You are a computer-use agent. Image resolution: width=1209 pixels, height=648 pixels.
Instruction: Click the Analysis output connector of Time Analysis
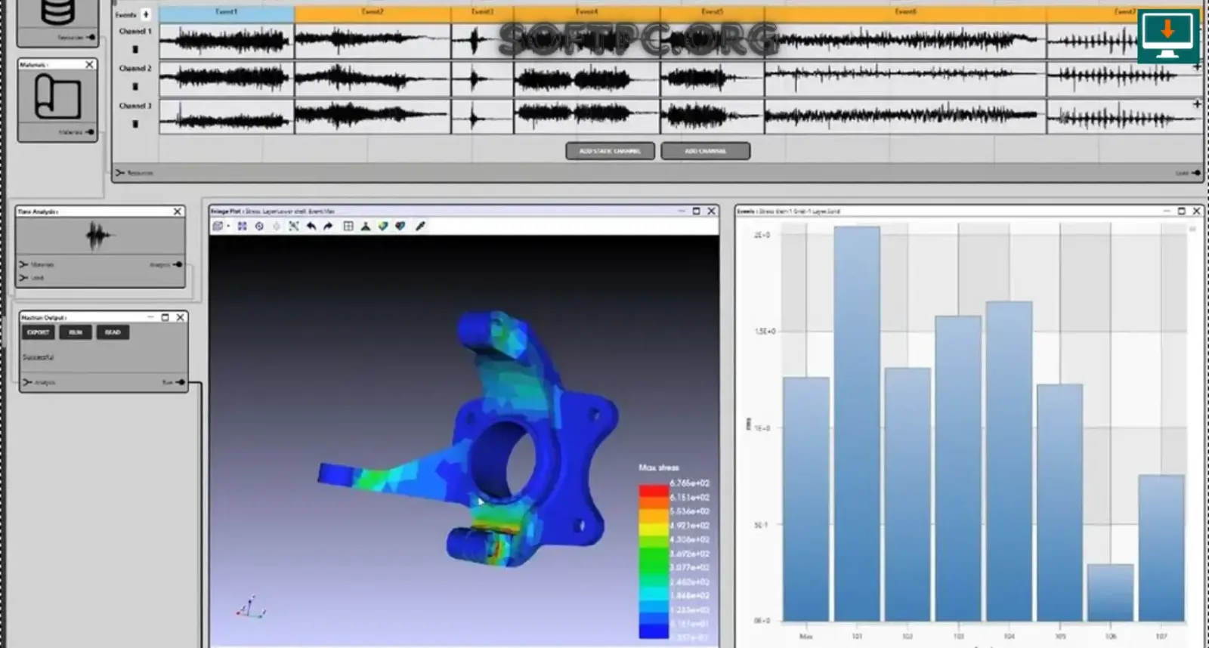(x=178, y=264)
